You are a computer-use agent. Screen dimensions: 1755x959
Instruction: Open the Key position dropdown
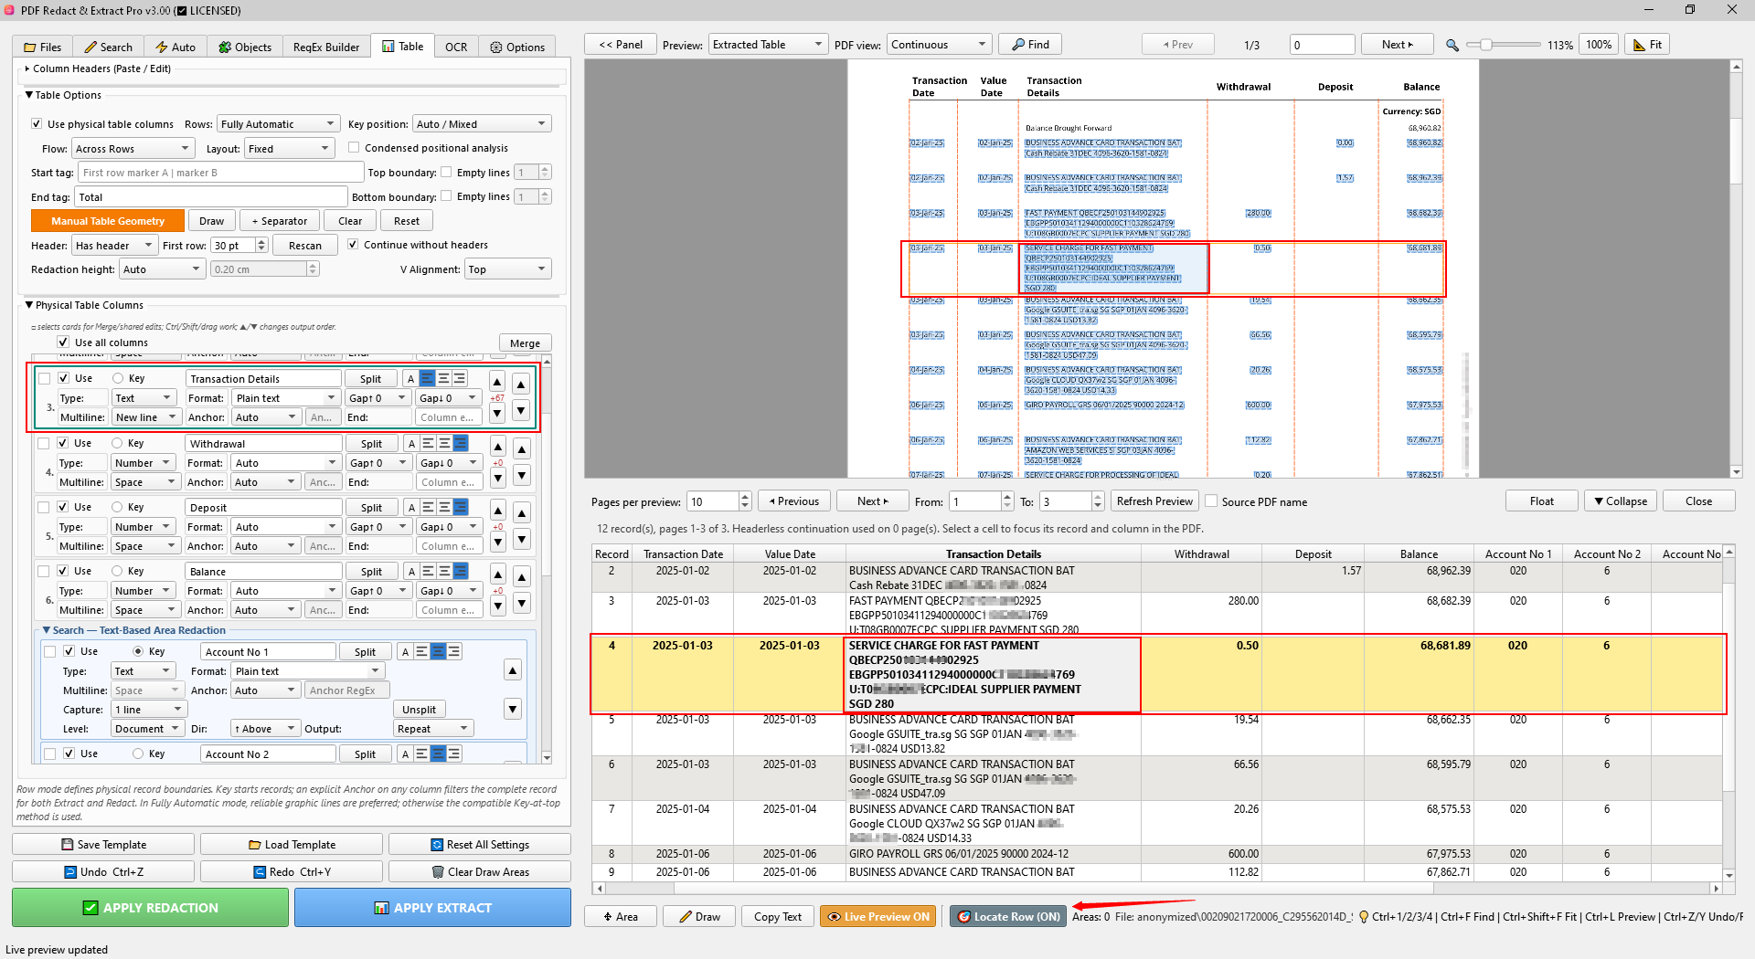coord(482,124)
